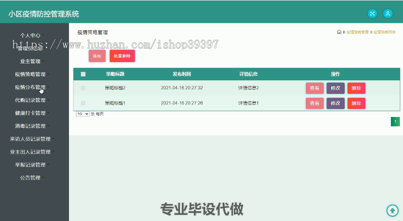
Task: Expand 疫情分布管理 sidebar menu
Action: (x=30, y=87)
